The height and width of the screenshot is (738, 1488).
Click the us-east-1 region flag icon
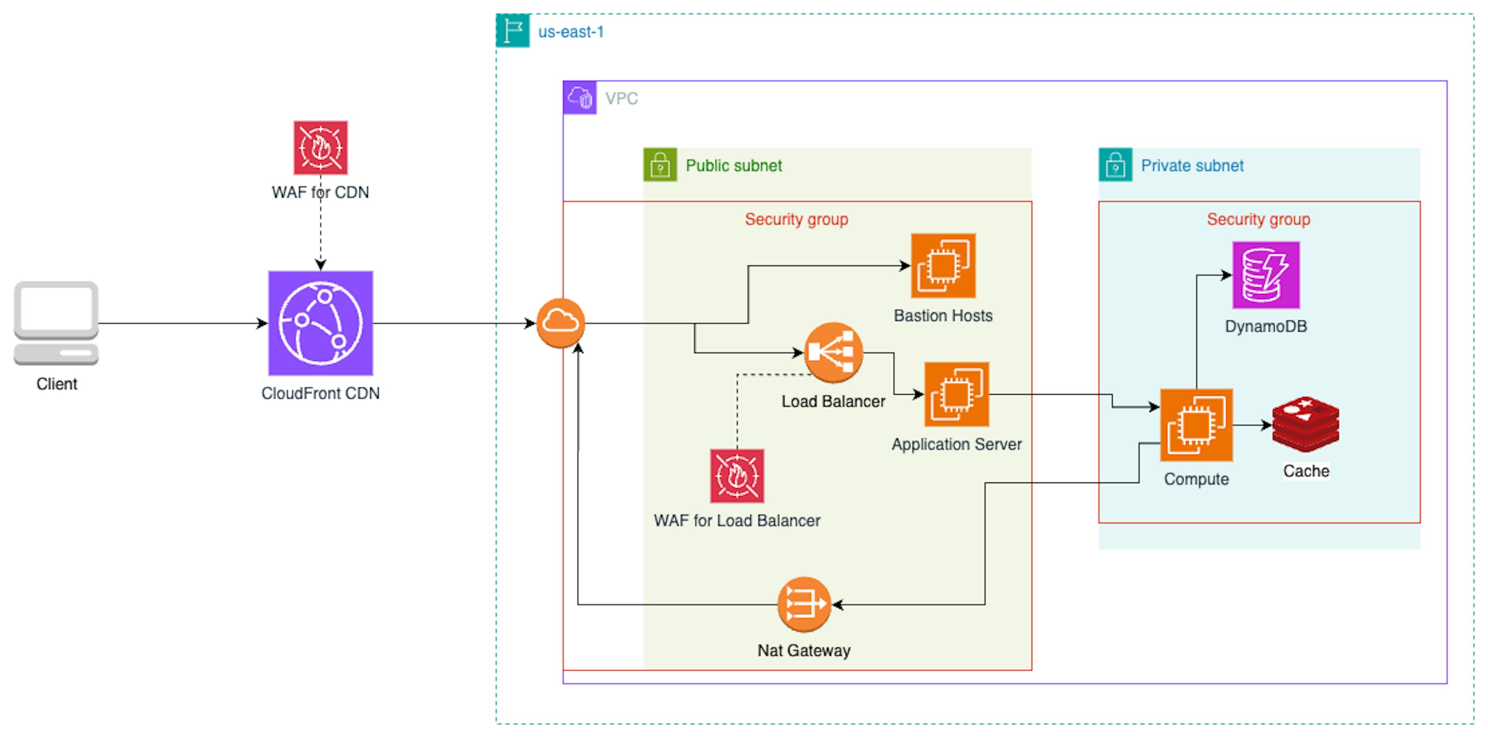point(512,31)
